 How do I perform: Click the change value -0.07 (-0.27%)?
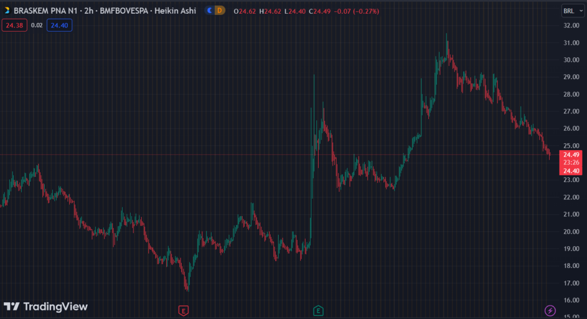point(357,11)
